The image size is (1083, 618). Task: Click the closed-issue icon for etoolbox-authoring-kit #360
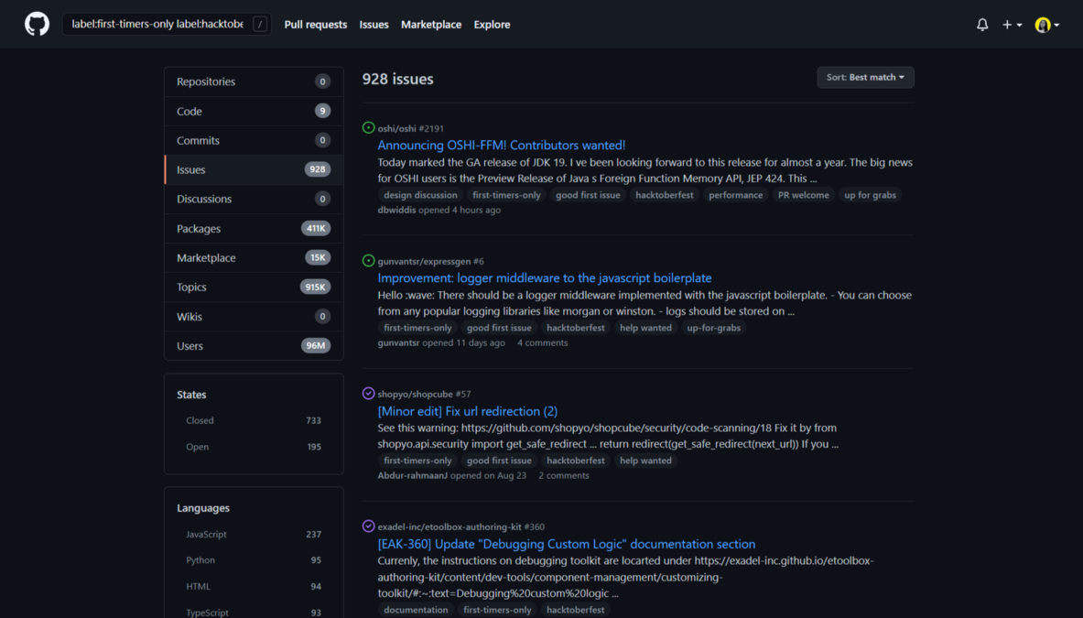(x=368, y=526)
